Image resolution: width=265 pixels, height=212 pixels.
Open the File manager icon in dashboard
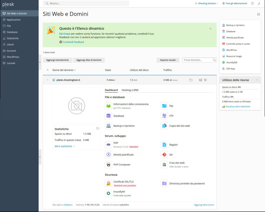pyautogui.click(x=164, y=106)
